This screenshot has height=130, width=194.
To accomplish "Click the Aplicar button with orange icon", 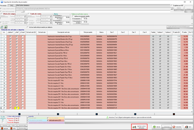I will 5,128.
